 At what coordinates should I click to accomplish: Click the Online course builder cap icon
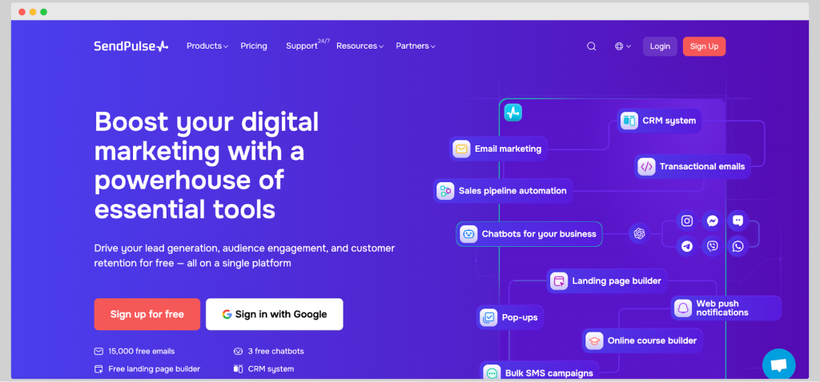[594, 340]
